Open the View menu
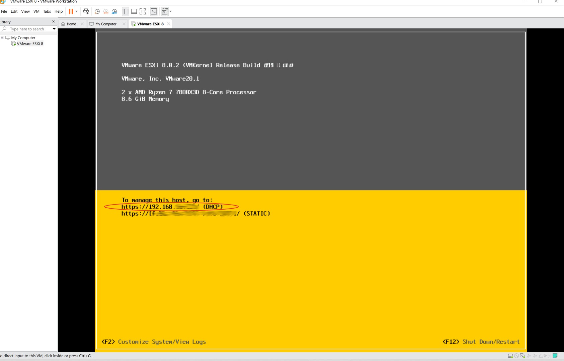This screenshot has height=361, width=564. click(x=25, y=11)
